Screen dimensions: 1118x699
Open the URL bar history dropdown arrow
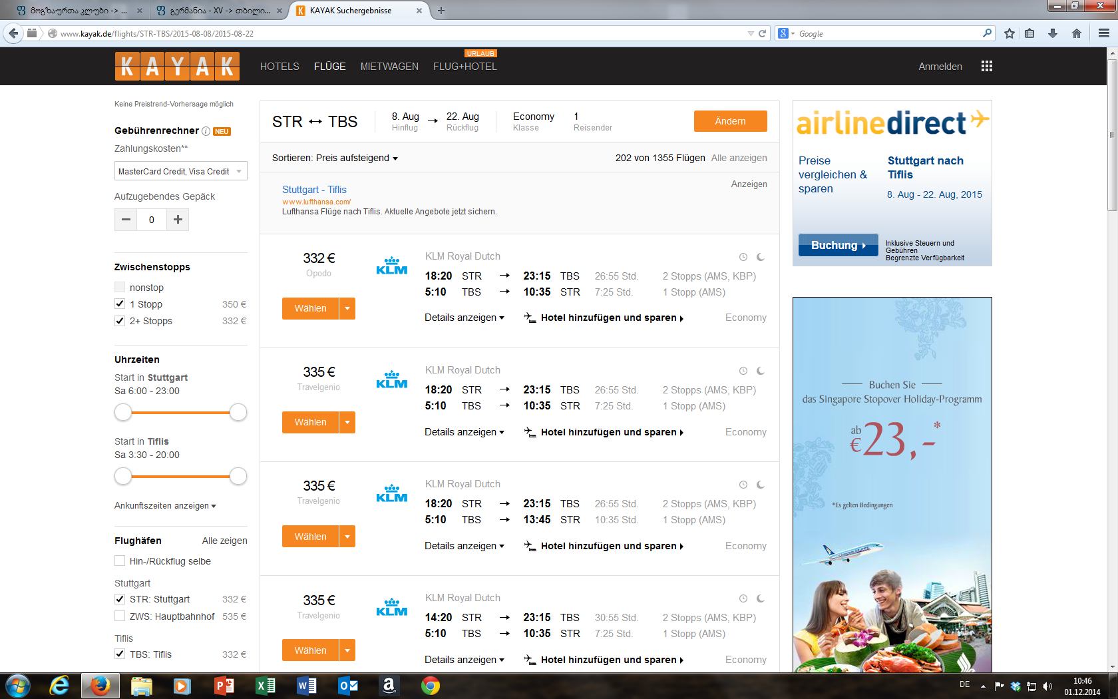point(751,33)
